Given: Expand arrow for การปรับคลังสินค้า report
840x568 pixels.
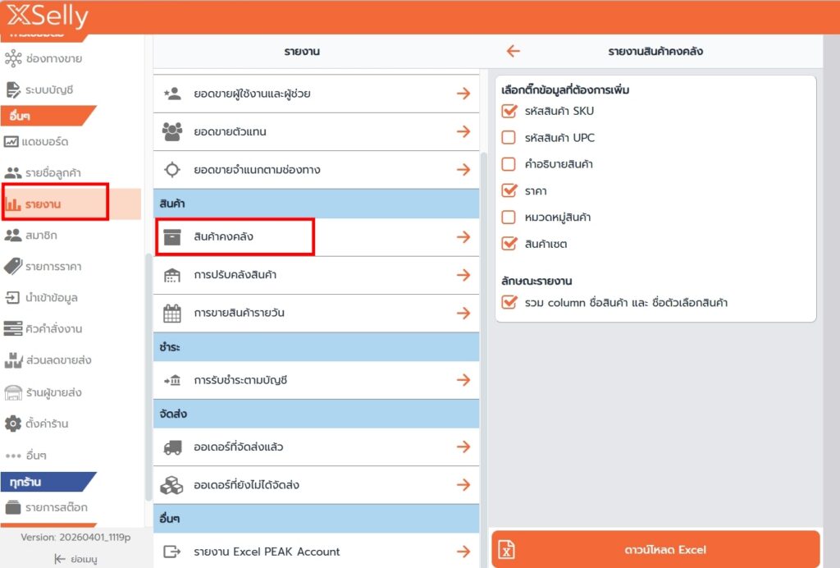Looking at the screenshot, I should tap(463, 275).
